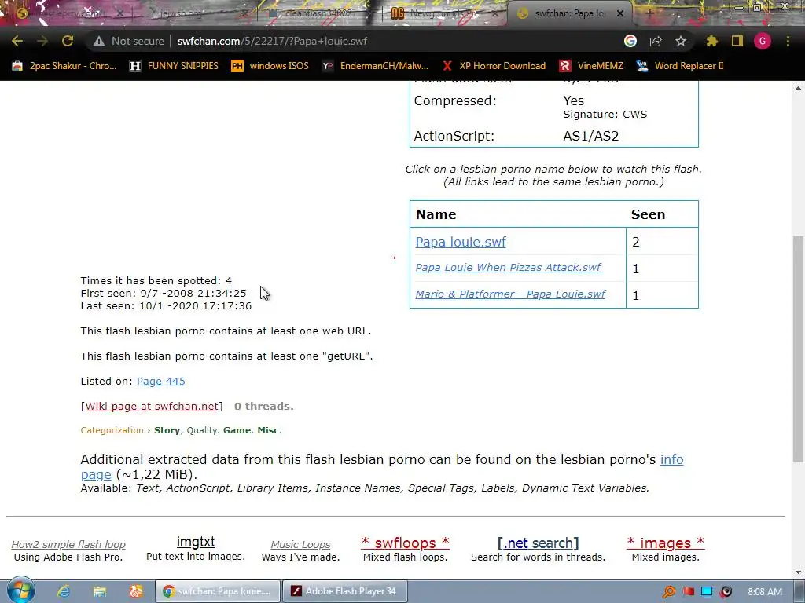Image resolution: width=805 pixels, height=603 pixels.
Task: Click 'Signature: CWS' text
Action: [x=605, y=115]
